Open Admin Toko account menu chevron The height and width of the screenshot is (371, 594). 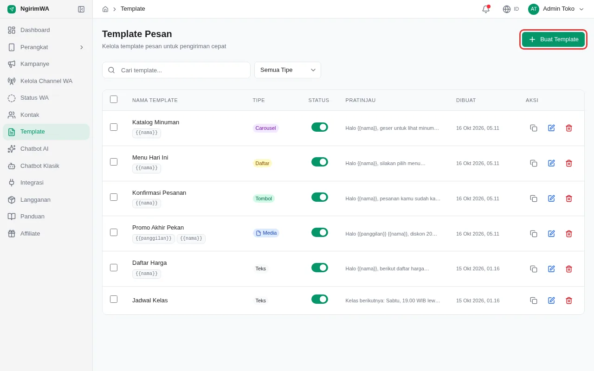[x=581, y=9]
